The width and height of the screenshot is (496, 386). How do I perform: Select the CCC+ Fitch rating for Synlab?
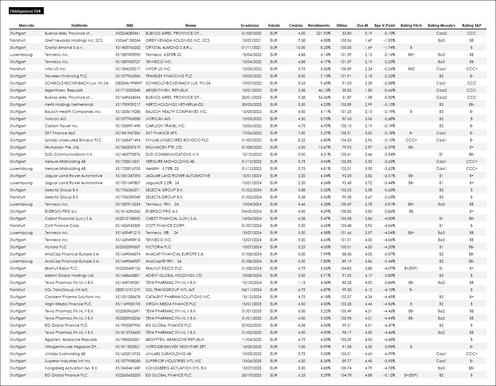pyautogui.click(x=411, y=140)
